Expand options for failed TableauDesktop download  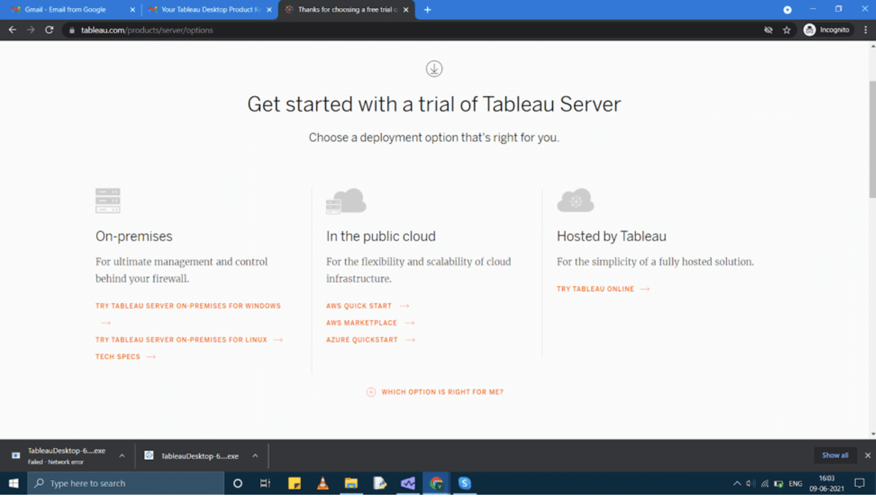point(122,455)
